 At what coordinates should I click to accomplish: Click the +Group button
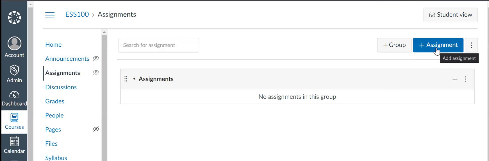pyautogui.click(x=394, y=45)
